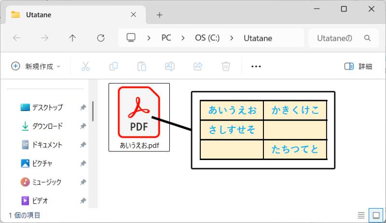Click the あいうえお.pdf file name label

pos(139,146)
